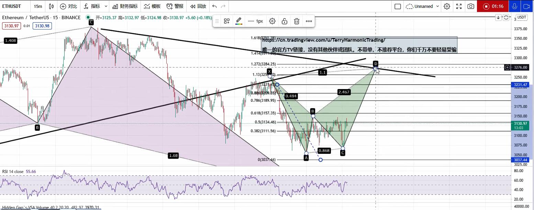The image size is (534, 210).
Task: Enter fullscreen mode
Action: (459, 6)
